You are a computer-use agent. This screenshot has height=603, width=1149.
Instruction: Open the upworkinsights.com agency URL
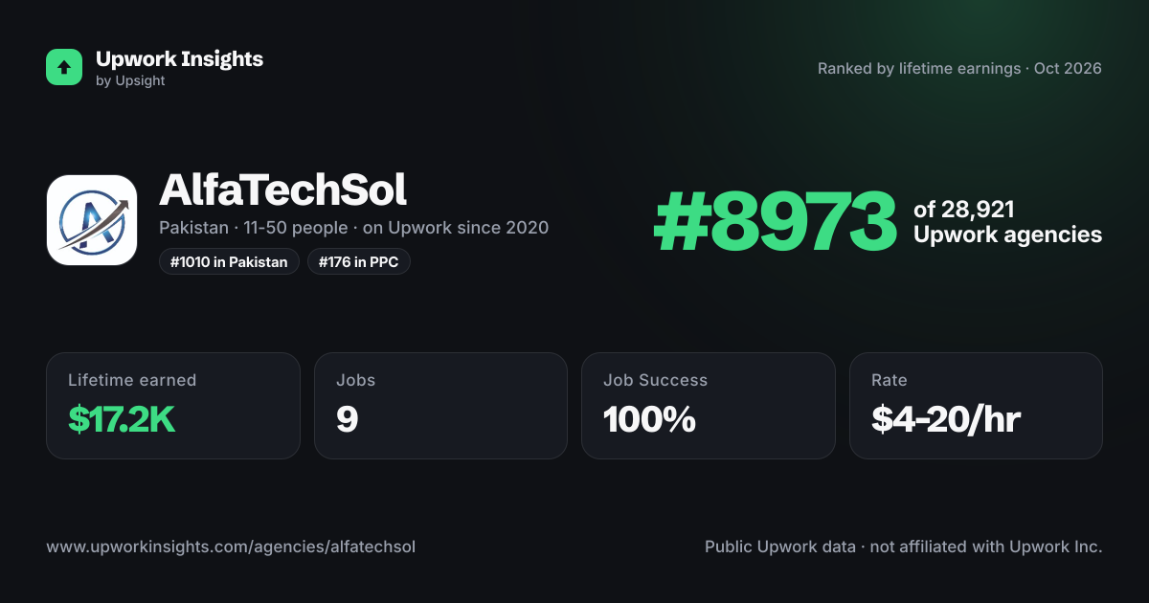[x=231, y=547]
